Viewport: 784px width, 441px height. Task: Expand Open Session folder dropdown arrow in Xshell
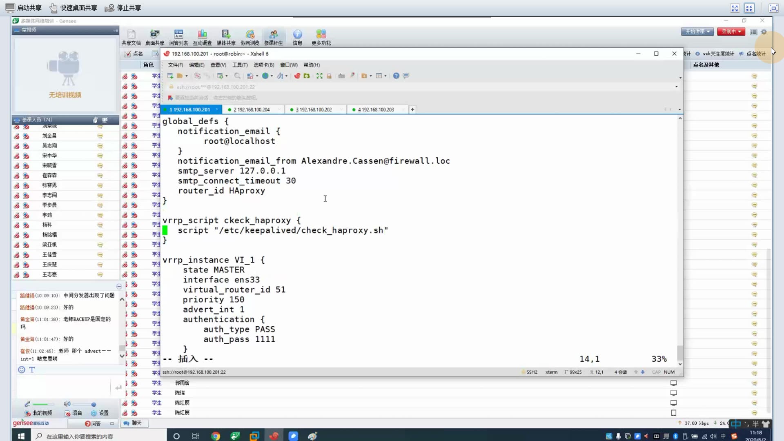coord(187,76)
